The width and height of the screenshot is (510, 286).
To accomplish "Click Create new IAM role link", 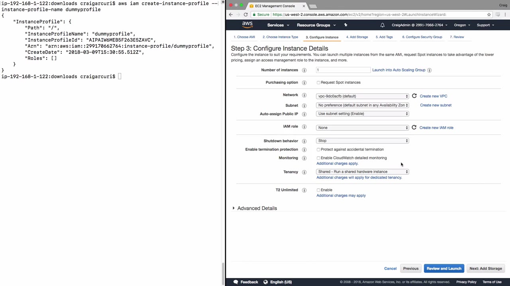I will click(436, 128).
